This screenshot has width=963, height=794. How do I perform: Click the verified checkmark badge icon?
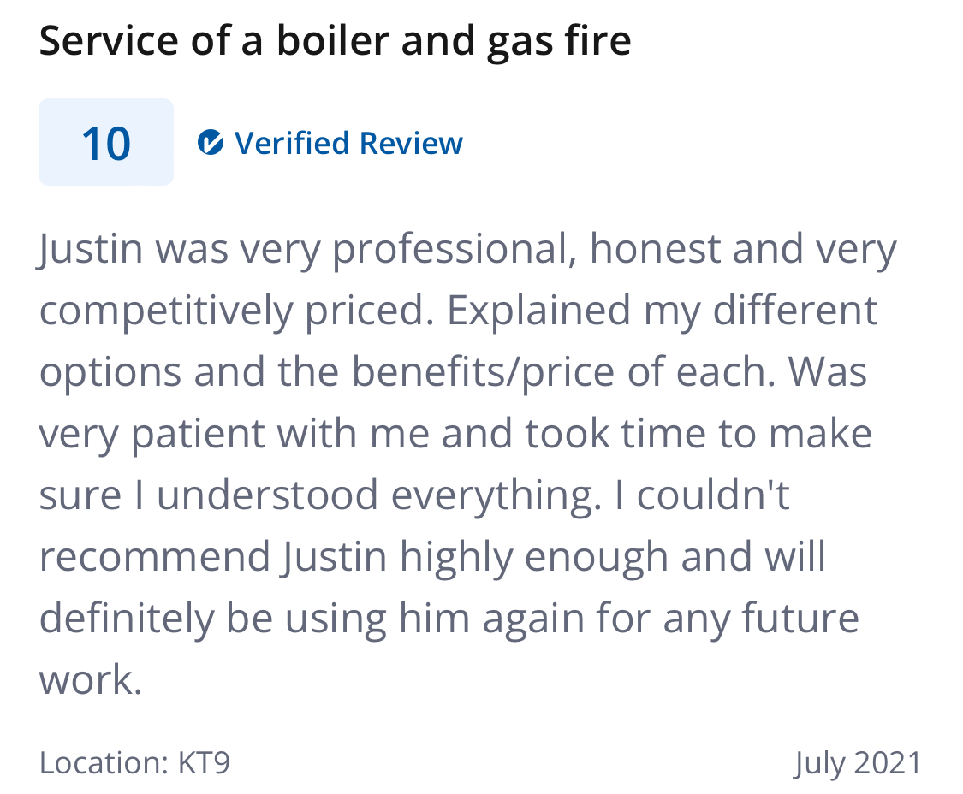[210, 143]
